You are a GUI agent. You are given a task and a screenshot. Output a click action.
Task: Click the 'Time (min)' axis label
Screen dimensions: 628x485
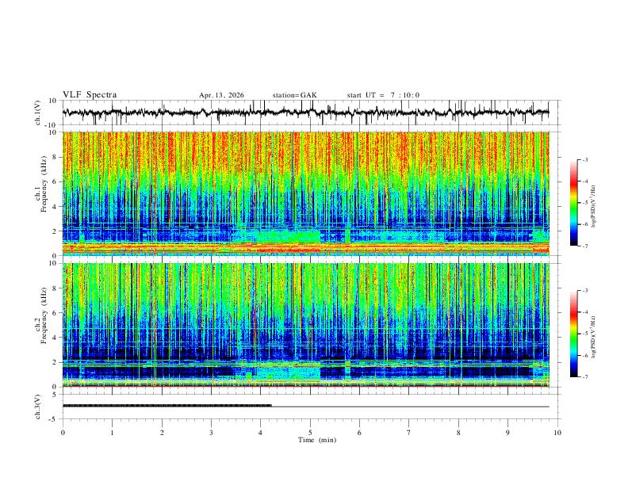(x=317, y=440)
